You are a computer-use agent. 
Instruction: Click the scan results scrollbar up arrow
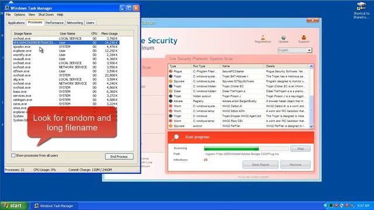pos(311,66)
